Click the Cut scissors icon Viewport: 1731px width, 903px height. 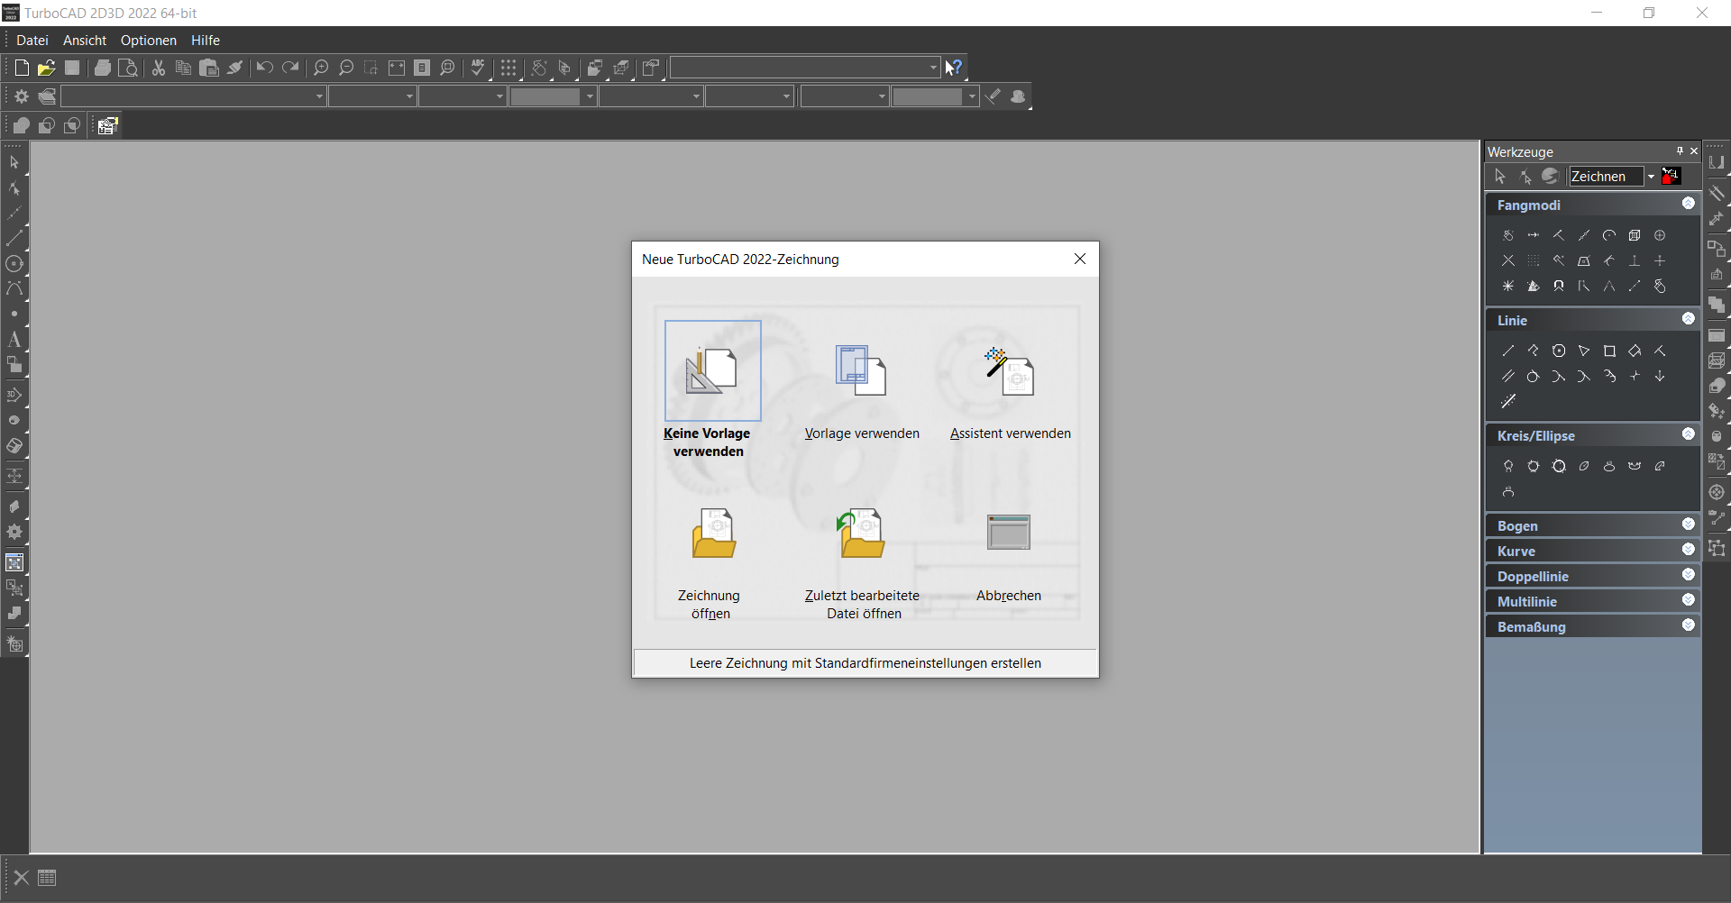(x=159, y=68)
